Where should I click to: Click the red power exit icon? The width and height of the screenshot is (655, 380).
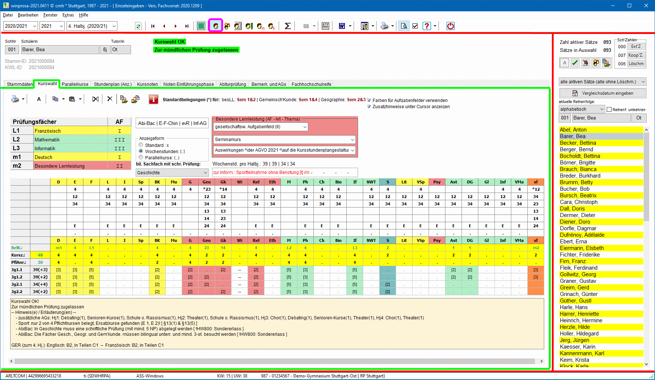tap(450, 26)
